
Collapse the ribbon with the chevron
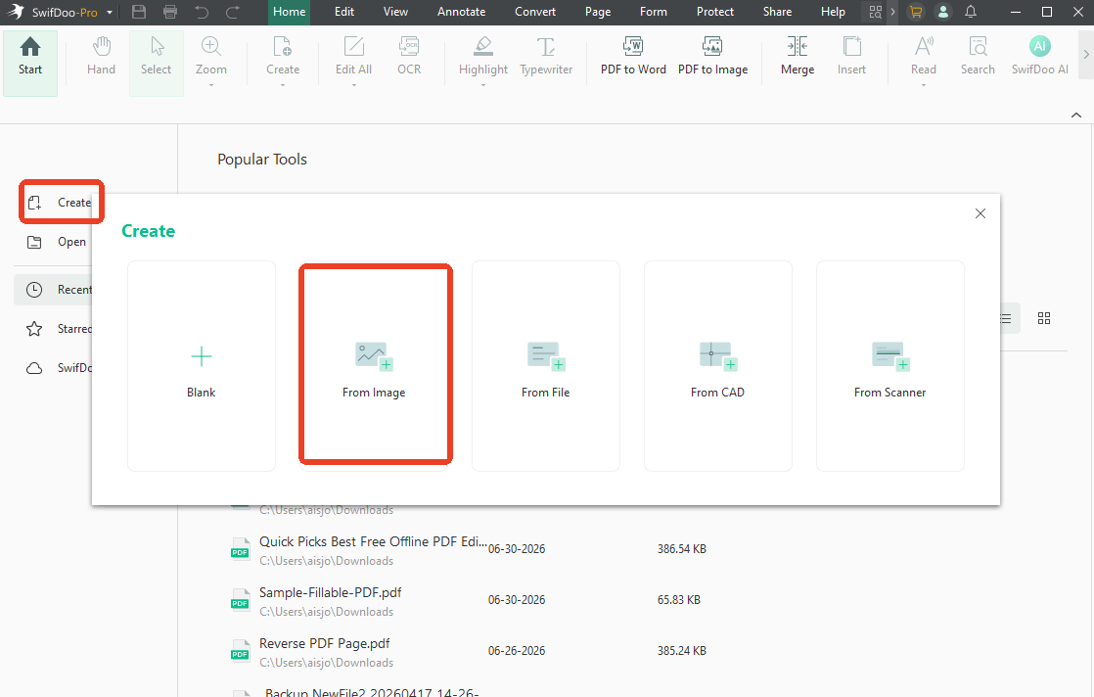point(1075,116)
